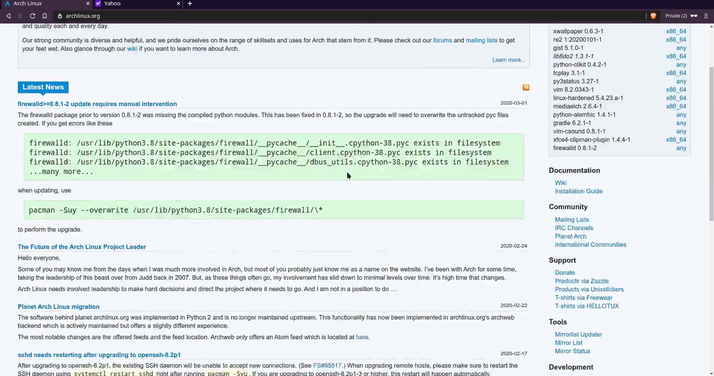Visit Planet Arch

pos(571,236)
